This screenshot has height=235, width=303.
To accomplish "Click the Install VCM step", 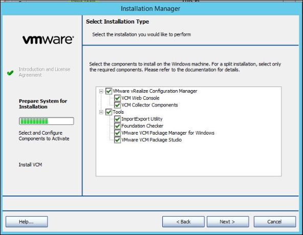I will pyautogui.click(x=30, y=165).
